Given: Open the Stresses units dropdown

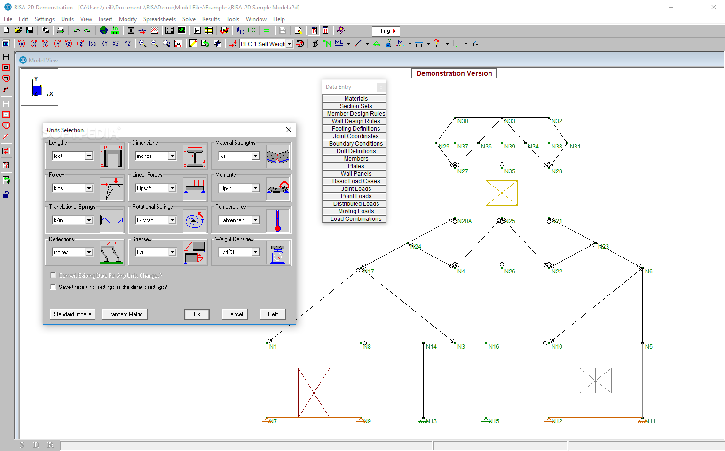Looking at the screenshot, I should 172,252.
